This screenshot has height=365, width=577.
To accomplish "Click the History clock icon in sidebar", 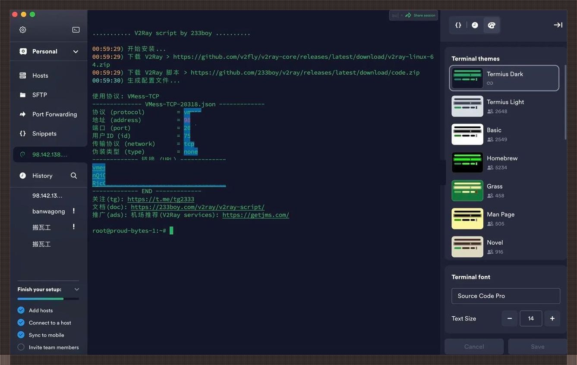I will (23, 176).
